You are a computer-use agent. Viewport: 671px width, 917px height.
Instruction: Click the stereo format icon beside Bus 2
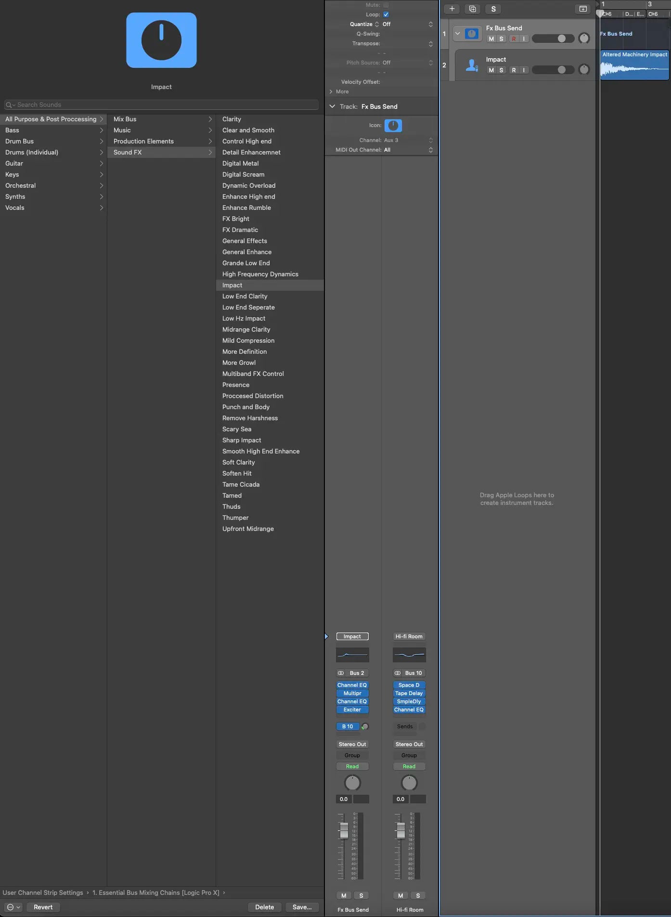point(341,673)
